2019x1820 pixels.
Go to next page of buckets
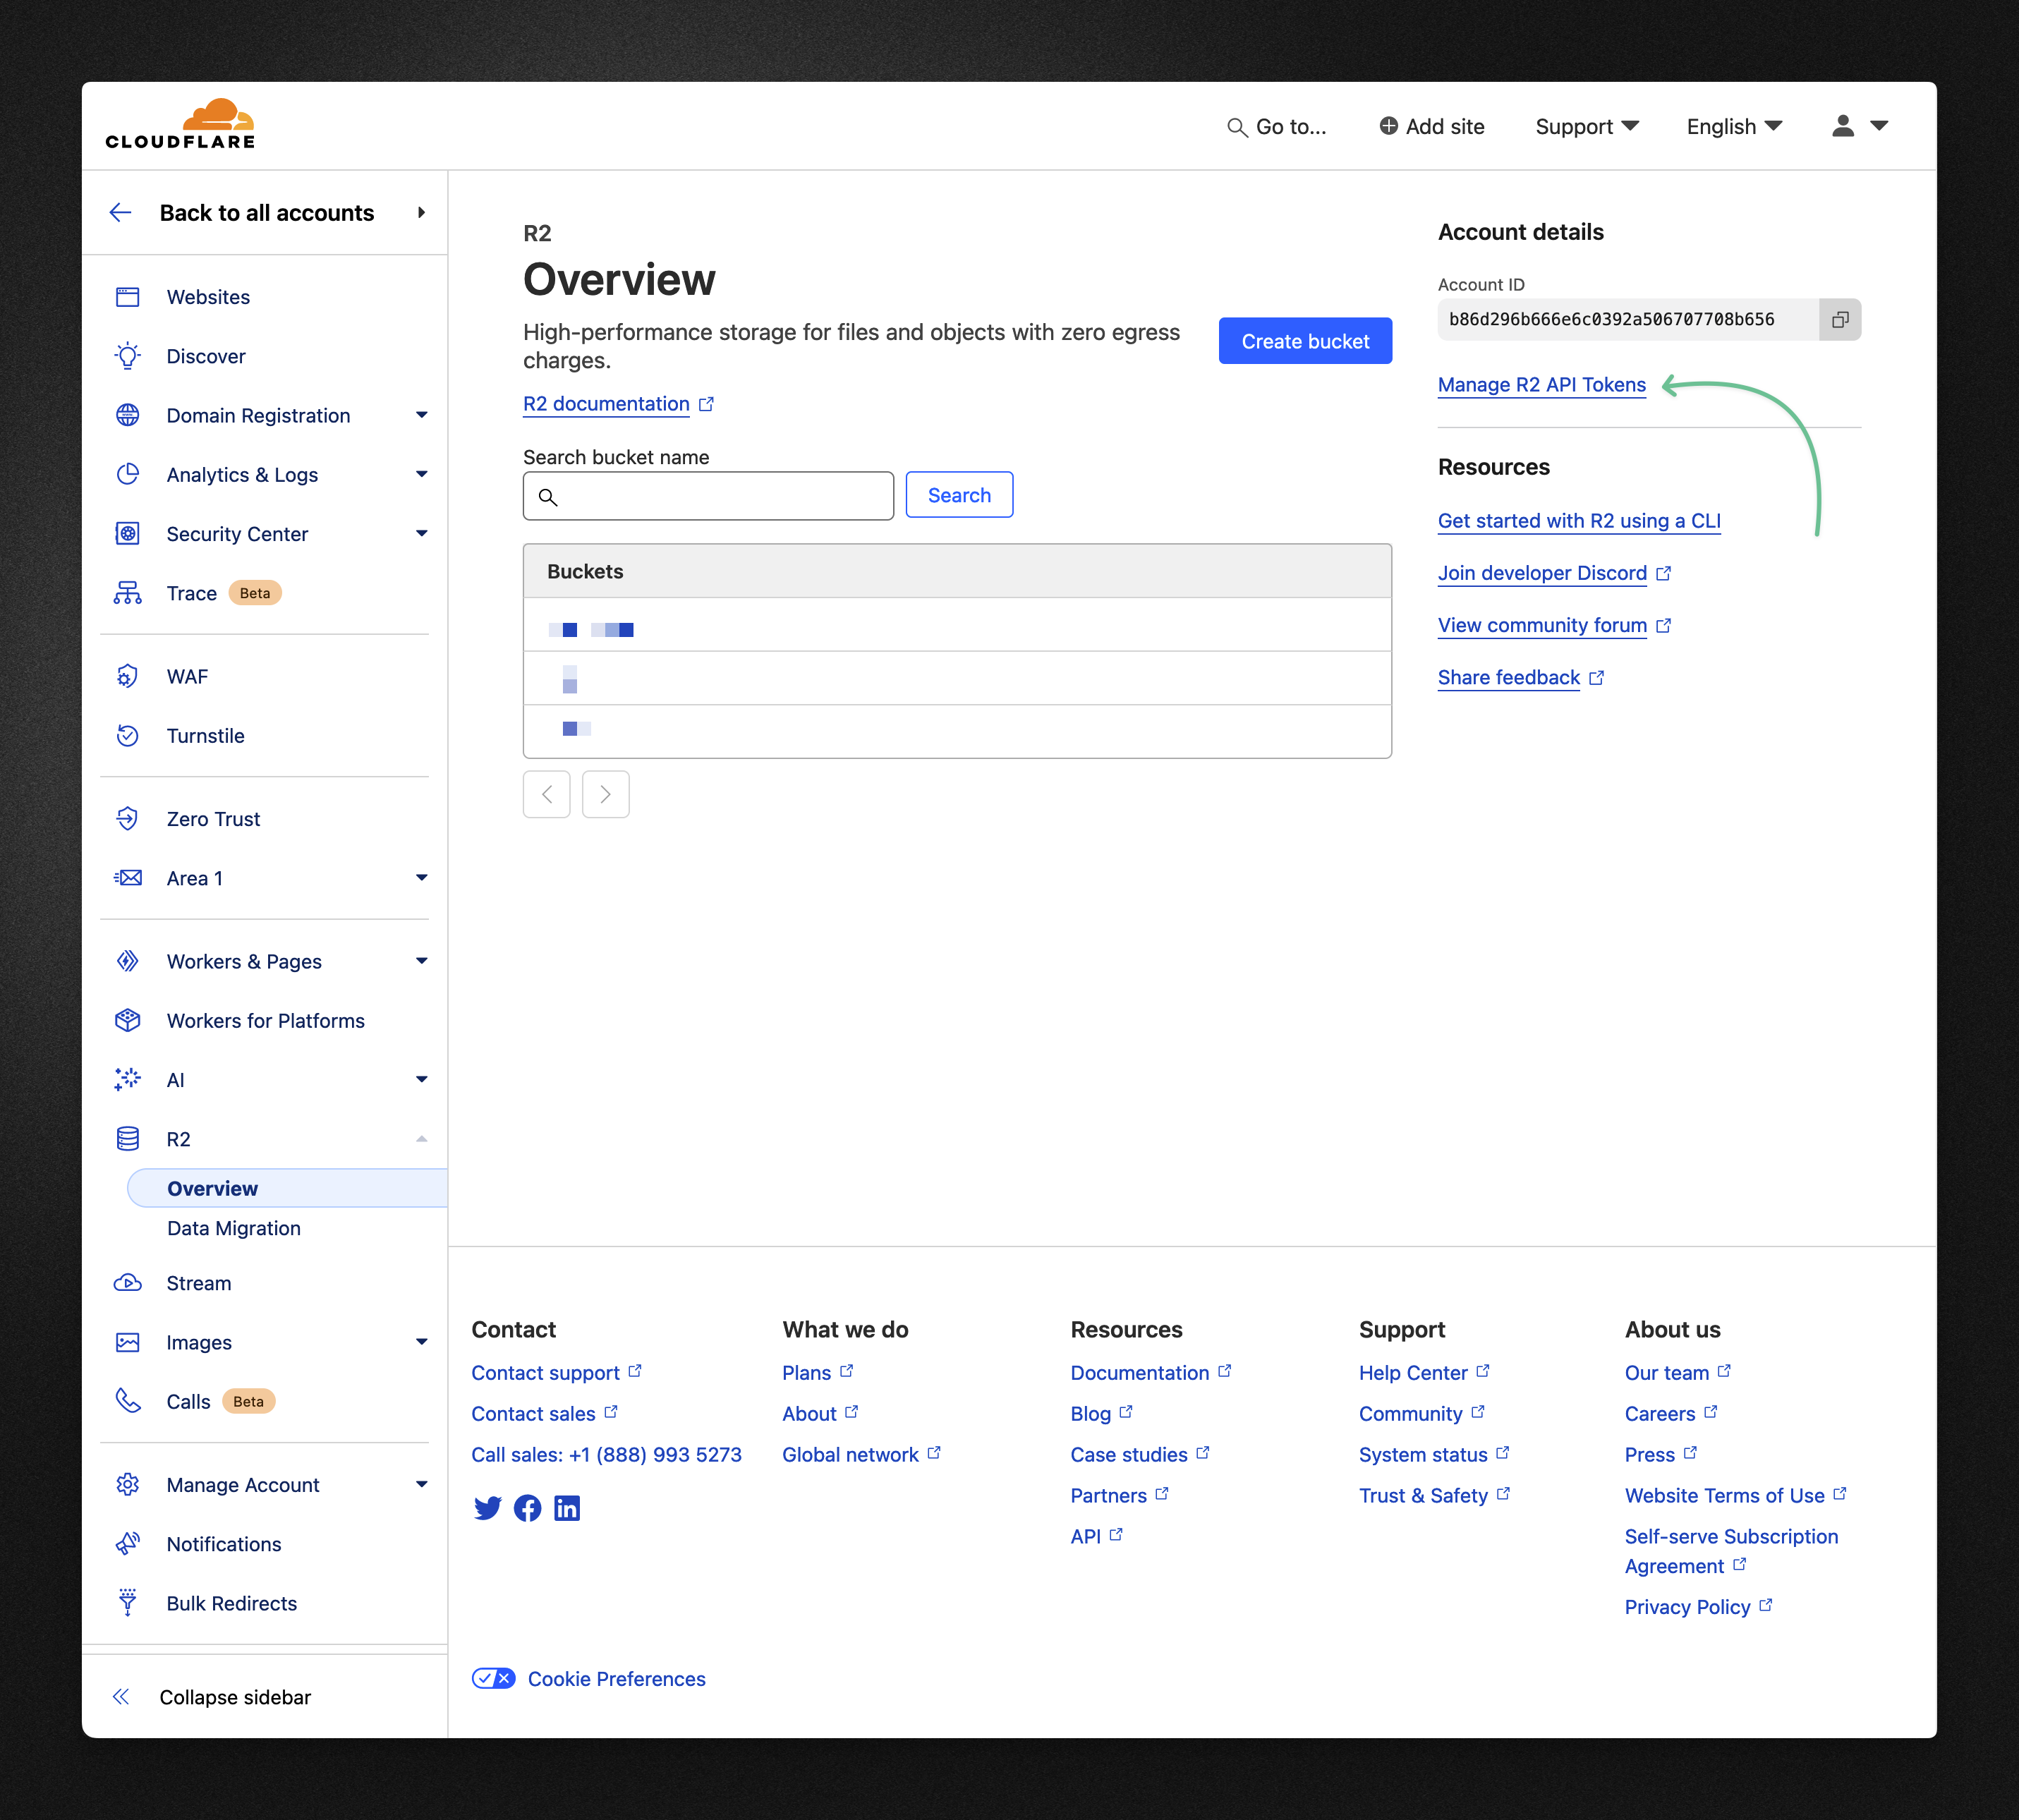pos(605,794)
